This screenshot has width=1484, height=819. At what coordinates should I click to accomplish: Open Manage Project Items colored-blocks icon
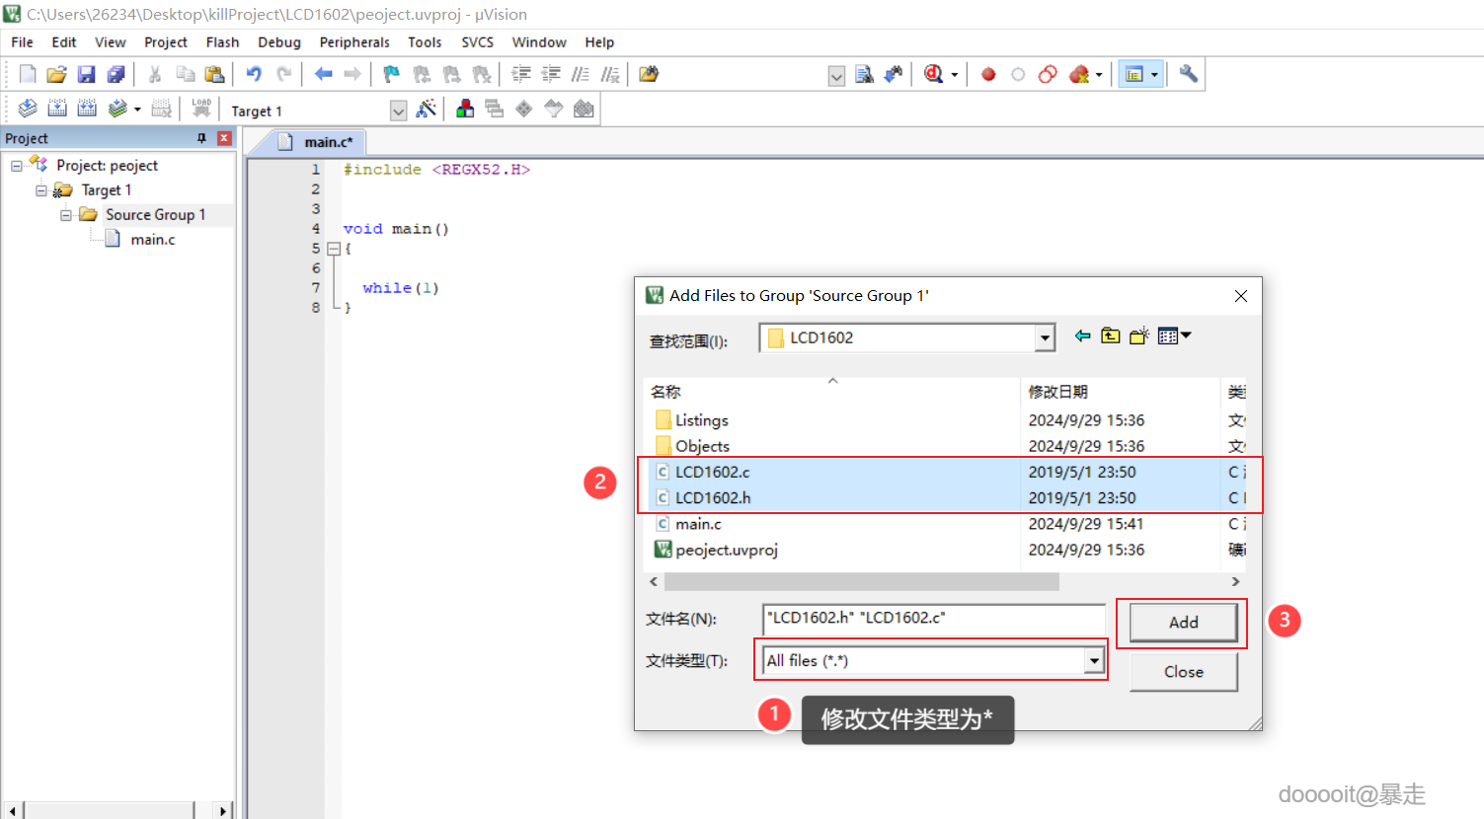(x=465, y=109)
